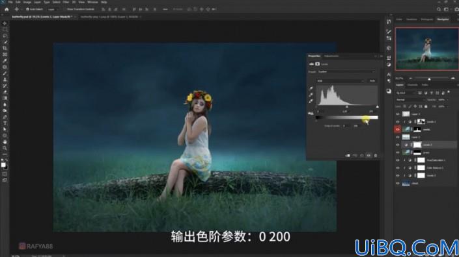Screen dimensions: 459x257
Task: Click the Auto button in Levels properties
Action: pos(372,81)
